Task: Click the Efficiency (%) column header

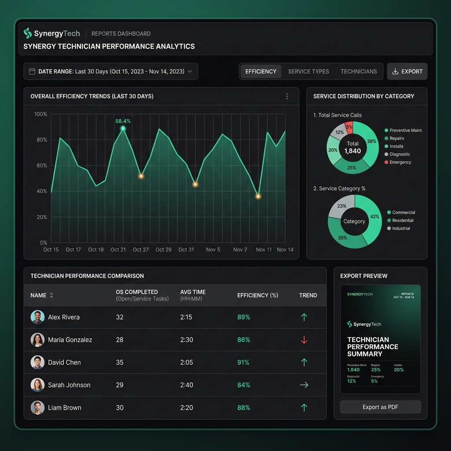Action: click(257, 295)
